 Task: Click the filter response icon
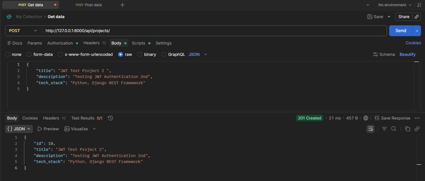(384, 129)
